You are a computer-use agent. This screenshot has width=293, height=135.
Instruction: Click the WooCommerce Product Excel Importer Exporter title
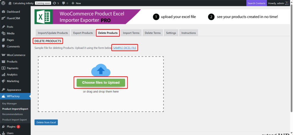point(92,17)
